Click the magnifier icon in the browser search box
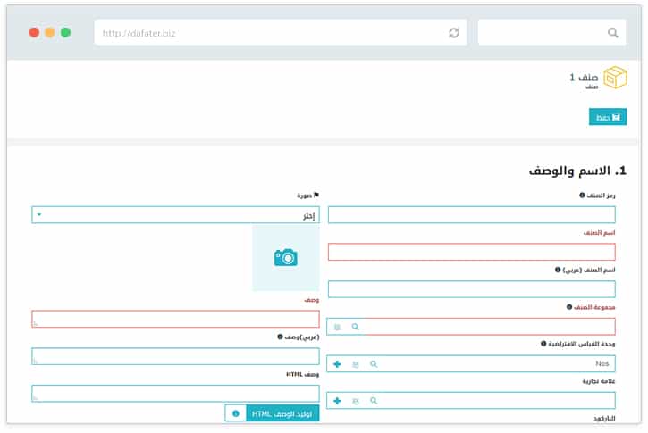This screenshot has width=648, height=433. (612, 33)
